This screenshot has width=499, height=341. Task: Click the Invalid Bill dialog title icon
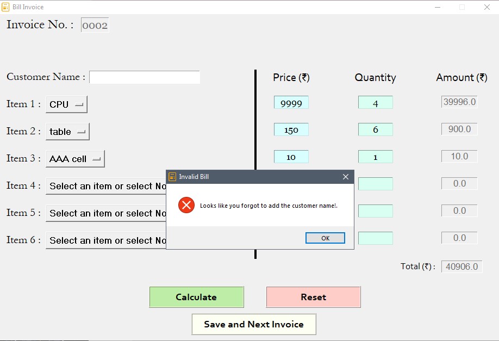click(x=172, y=177)
